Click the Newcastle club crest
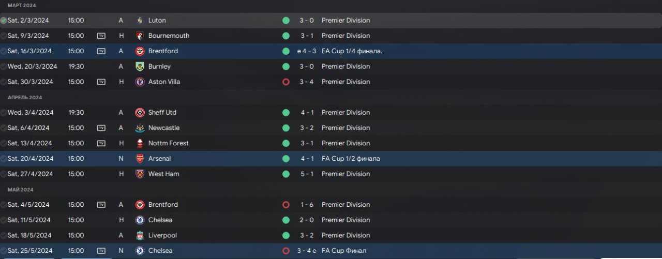 click(140, 128)
